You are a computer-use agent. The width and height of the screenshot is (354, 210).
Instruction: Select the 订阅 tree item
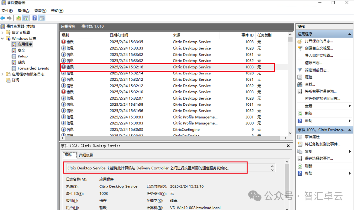pos(16,80)
